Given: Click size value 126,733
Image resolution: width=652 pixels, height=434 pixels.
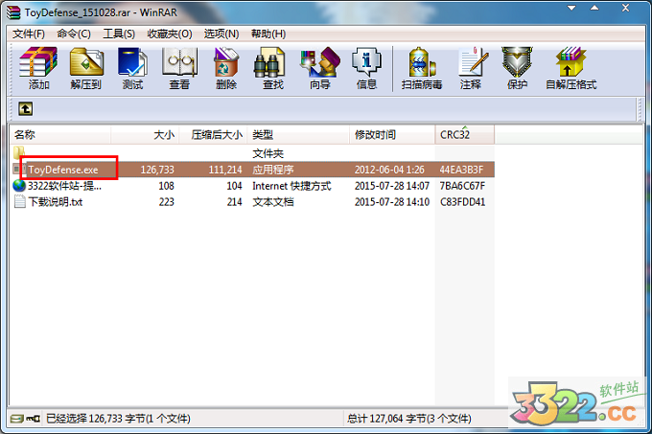Looking at the screenshot, I should [x=157, y=170].
